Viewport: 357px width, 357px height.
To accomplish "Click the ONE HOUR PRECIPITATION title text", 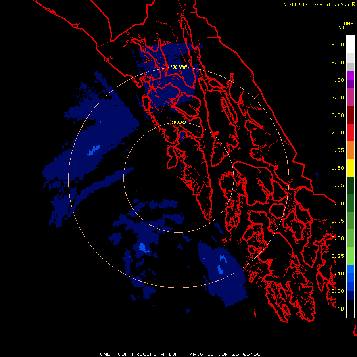I will click(139, 354).
